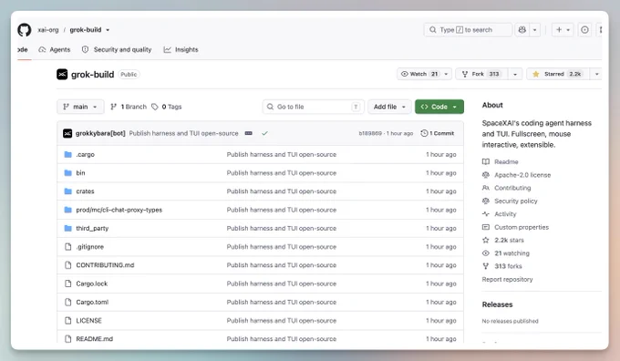
Task: Switch to the Agents tab
Action: (x=55, y=49)
